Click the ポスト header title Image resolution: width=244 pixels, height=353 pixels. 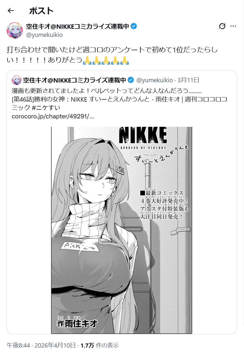click(41, 11)
